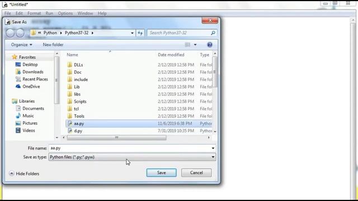The width and height of the screenshot is (358, 201).
Task: Select the Doc folder
Action: coord(78,72)
